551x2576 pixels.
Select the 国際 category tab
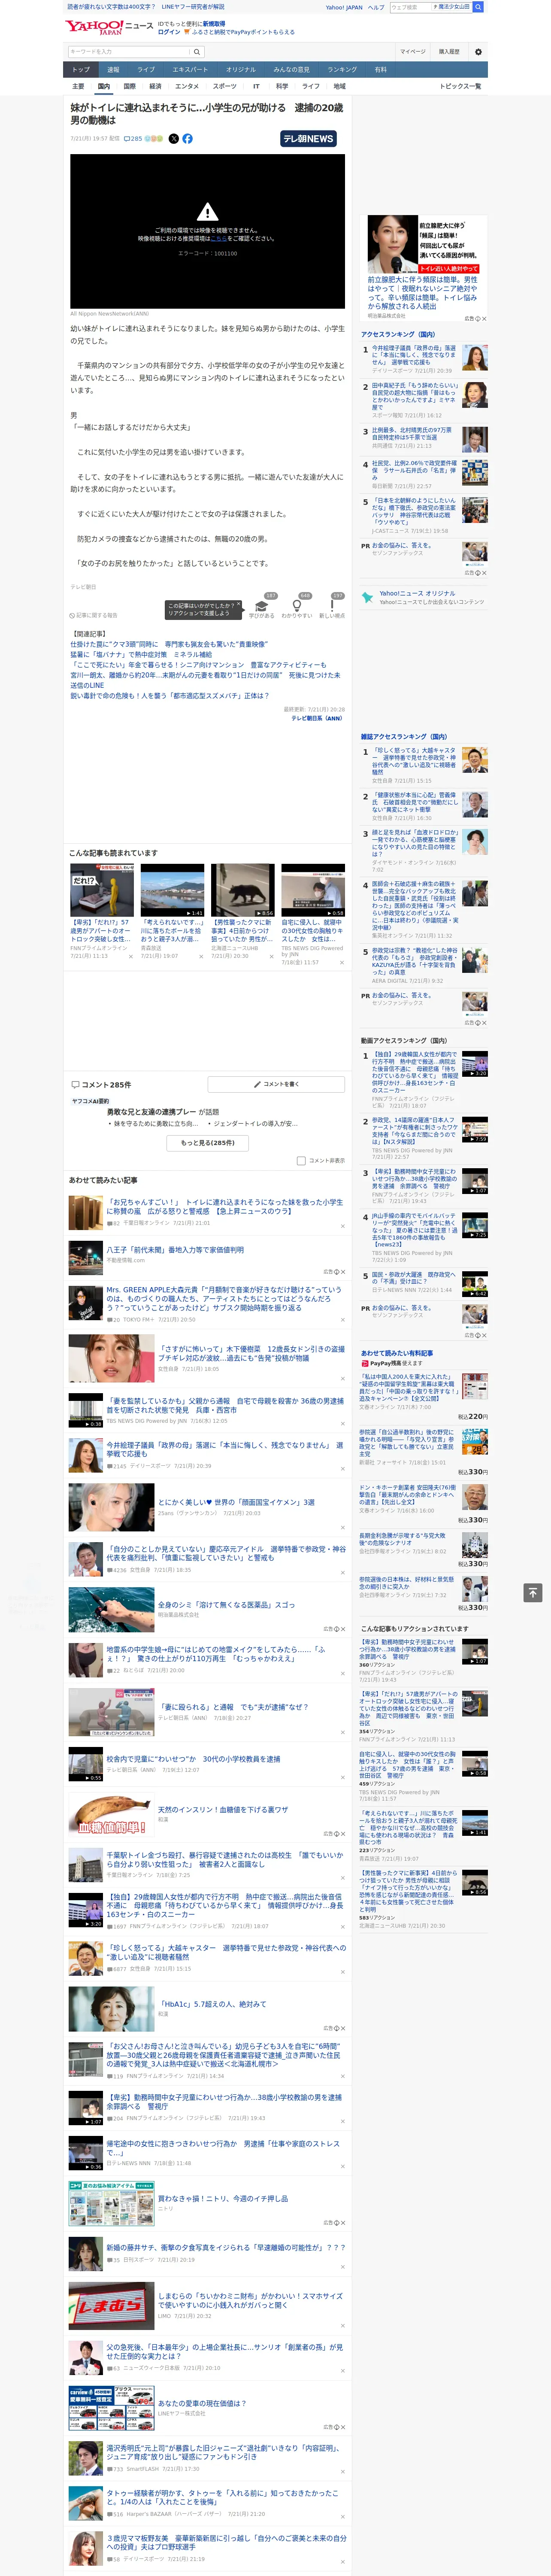click(129, 86)
